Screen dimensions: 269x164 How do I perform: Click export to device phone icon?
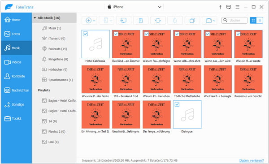click(x=106, y=21)
